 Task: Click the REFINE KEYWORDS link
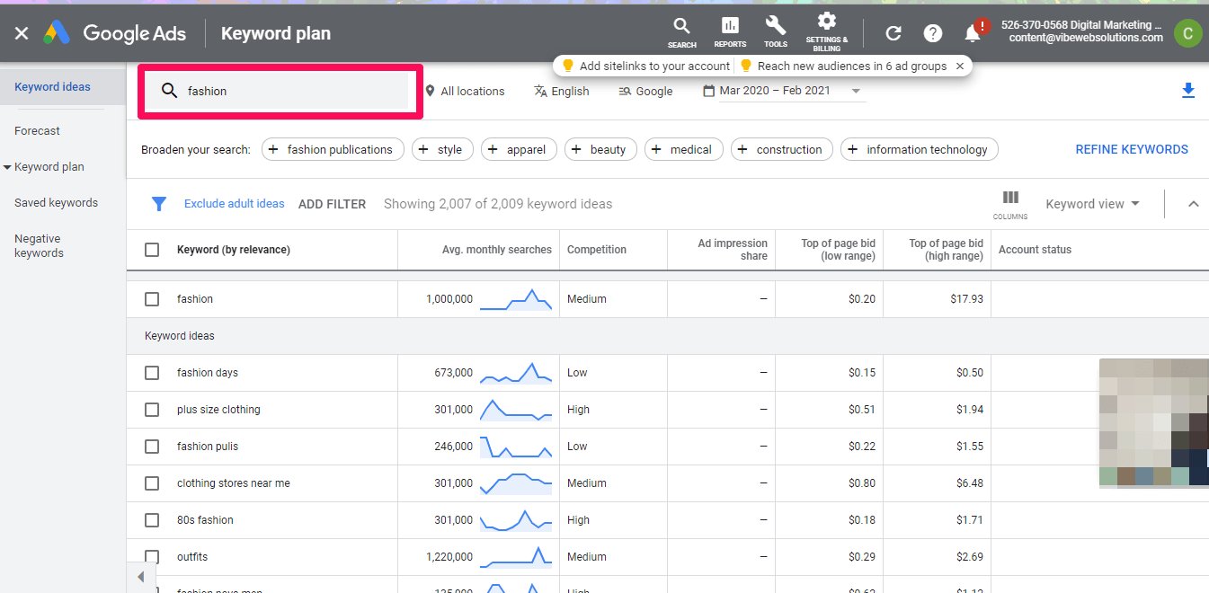click(x=1132, y=149)
